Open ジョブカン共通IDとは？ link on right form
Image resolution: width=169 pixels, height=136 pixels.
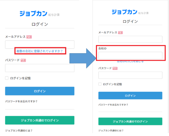111,130
